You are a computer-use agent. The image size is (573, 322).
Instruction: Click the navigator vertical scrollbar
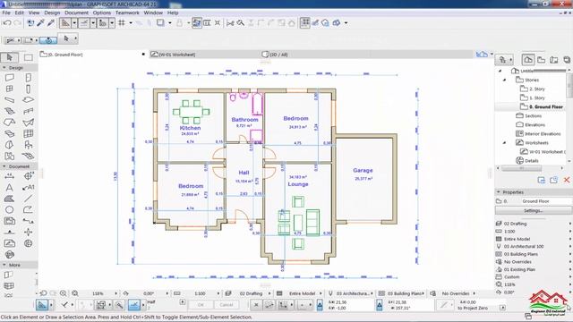(x=570, y=85)
